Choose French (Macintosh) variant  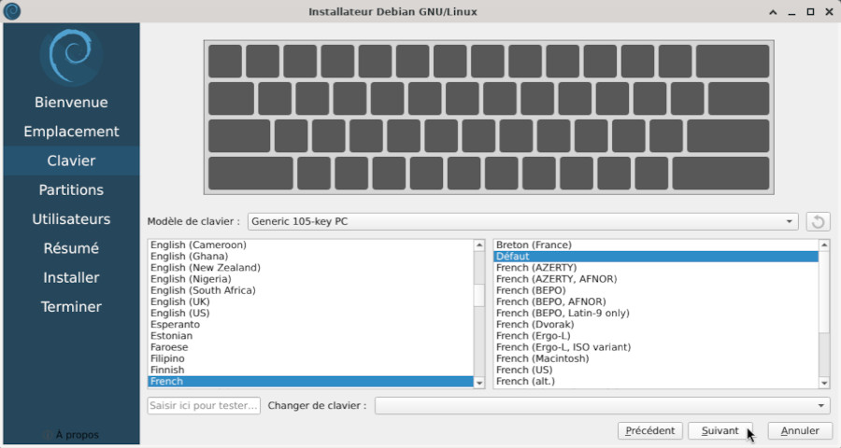click(x=656, y=358)
